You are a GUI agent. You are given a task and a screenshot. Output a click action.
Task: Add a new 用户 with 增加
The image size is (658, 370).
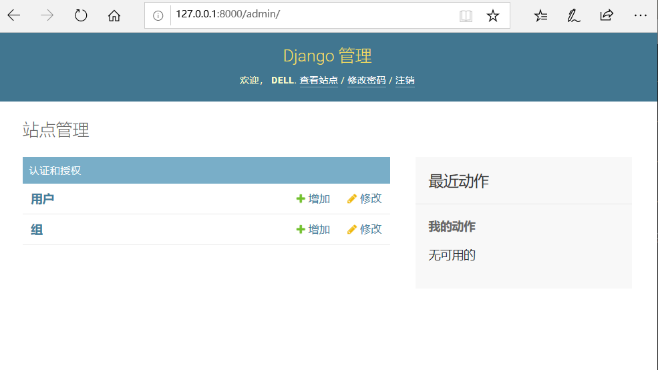[x=313, y=199]
